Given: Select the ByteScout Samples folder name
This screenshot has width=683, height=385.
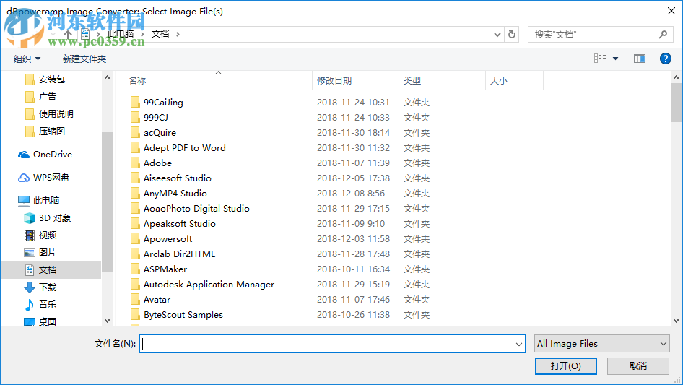Looking at the screenshot, I should [x=183, y=315].
